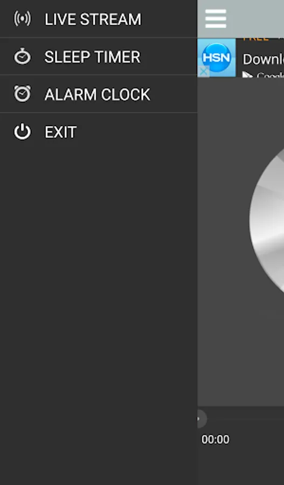Click the orange FREE text in ad
Screen dimensions: 284x485
(255, 39)
